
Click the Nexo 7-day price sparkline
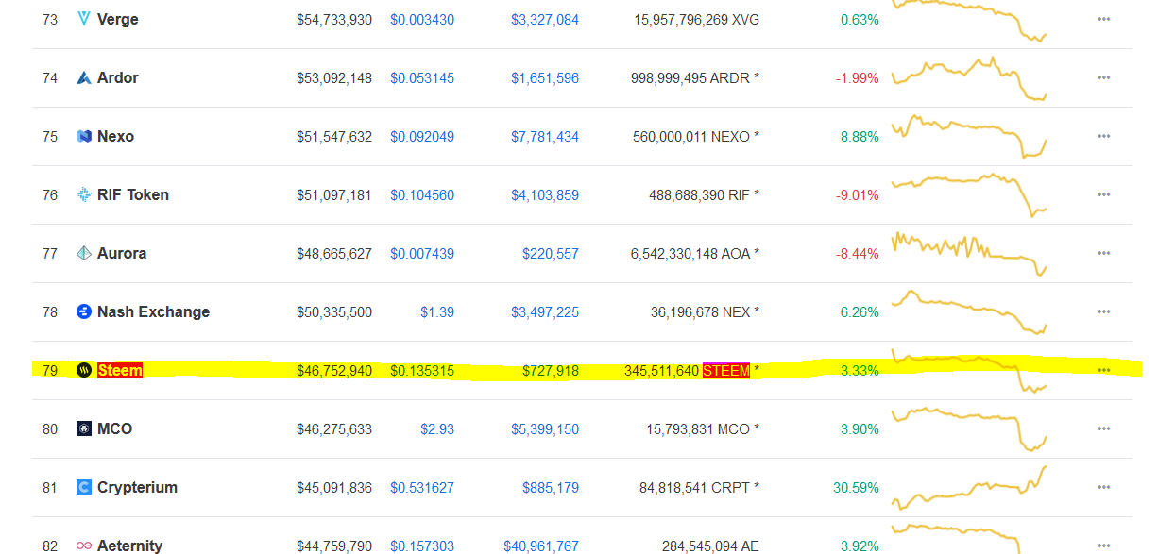coord(969,137)
